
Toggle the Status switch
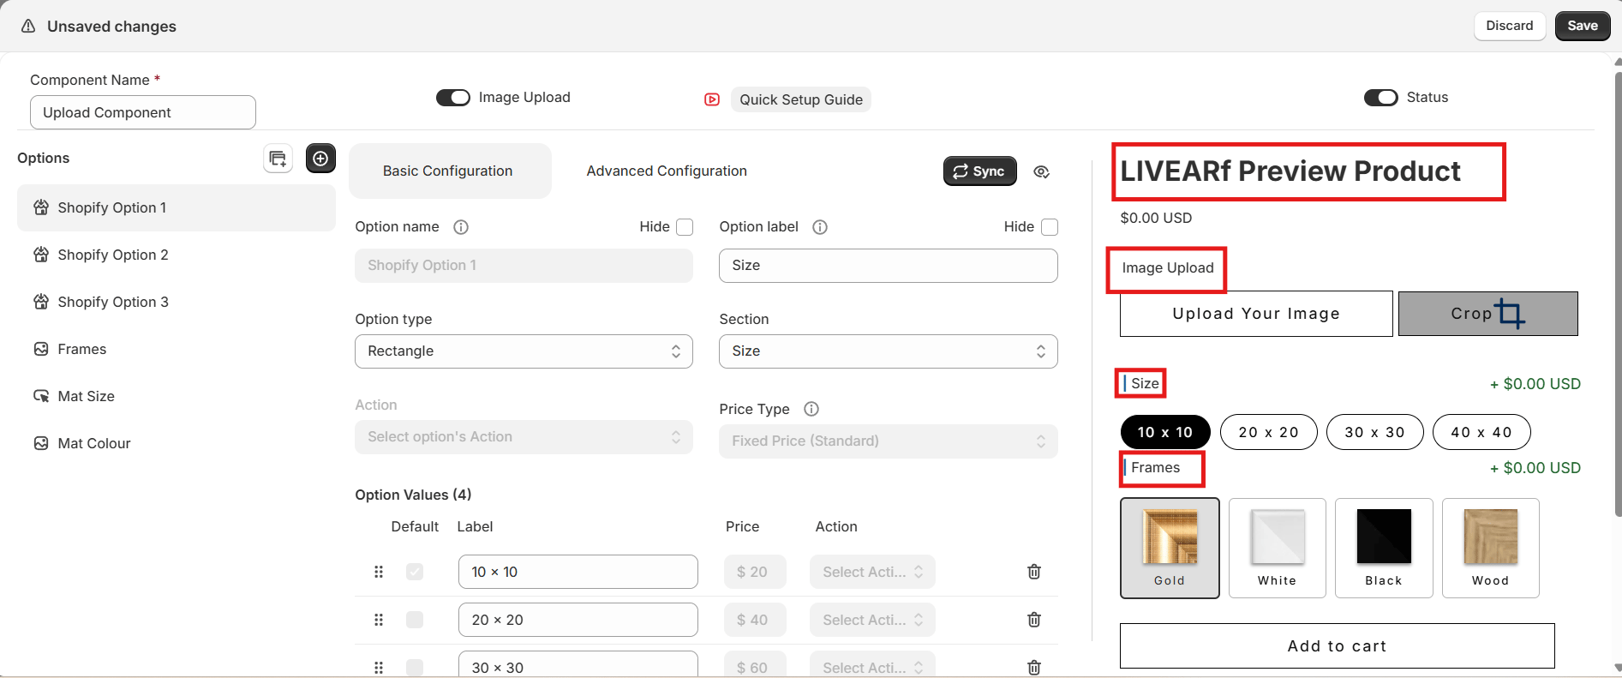click(x=1381, y=98)
